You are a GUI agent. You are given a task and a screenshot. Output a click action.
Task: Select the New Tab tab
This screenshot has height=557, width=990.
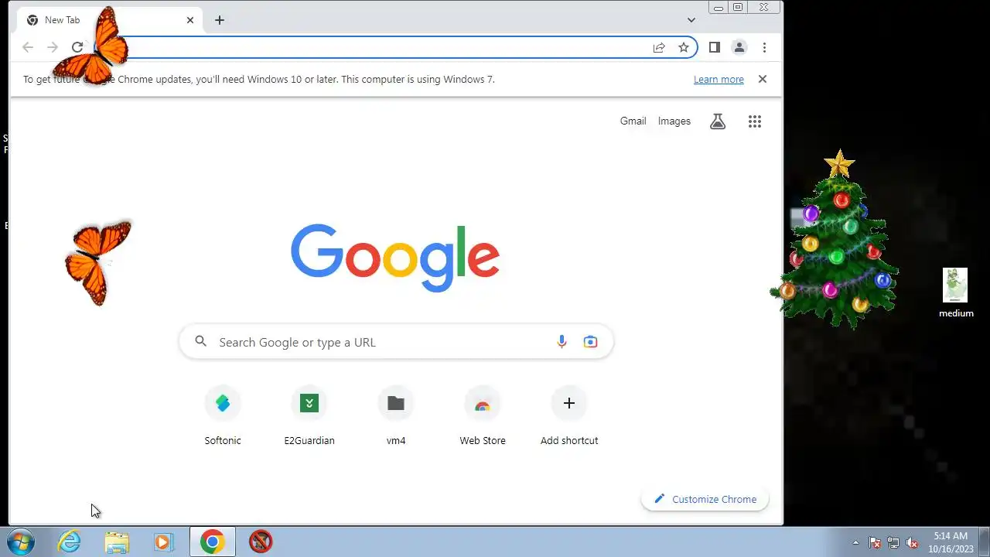tap(110, 20)
